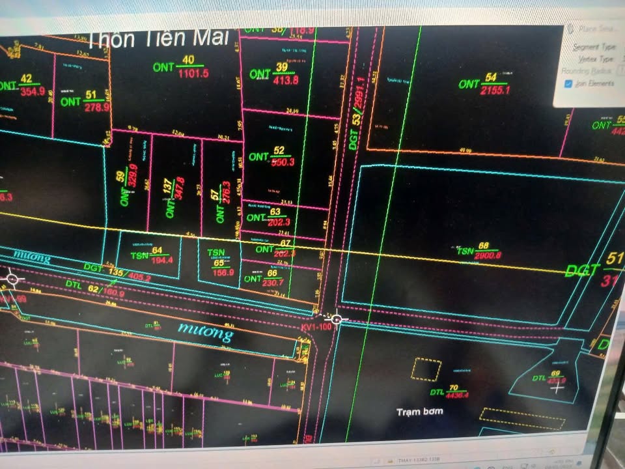Click the KV1-100 control point marker
This screenshot has width=625, height=469.
pyautogui.click(x=337, y=319)
